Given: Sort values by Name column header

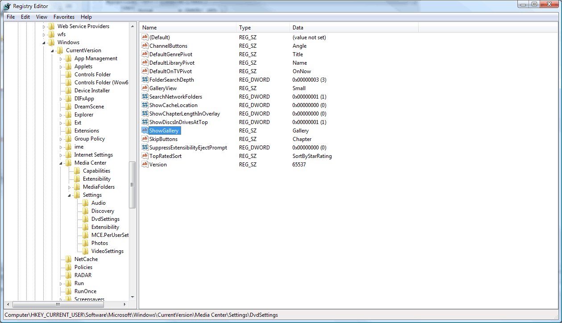Looking at the screenshot, I should pos(188,28).
